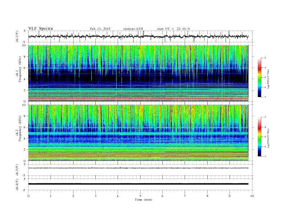
Task: Click the "-7" label on ch.1 colorbar
Action: [265, 97]
